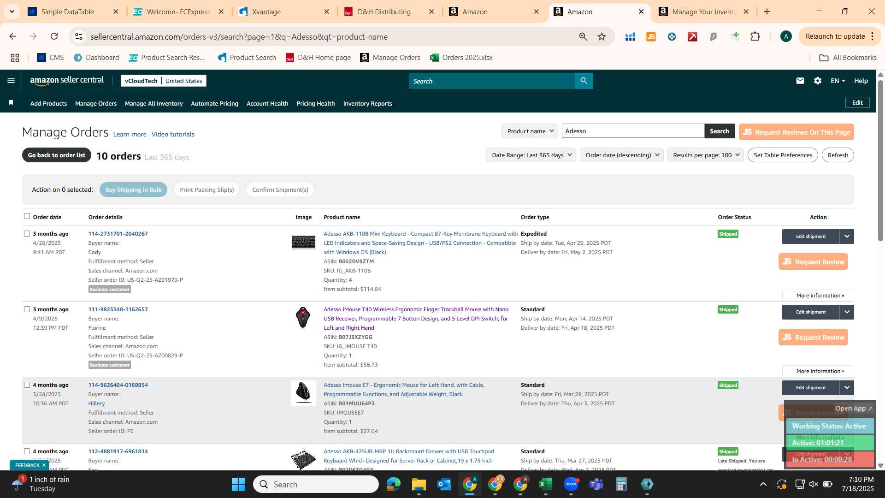
Task: Check the box for order 111-9823348-1162657
Action: tap(27, 309)
